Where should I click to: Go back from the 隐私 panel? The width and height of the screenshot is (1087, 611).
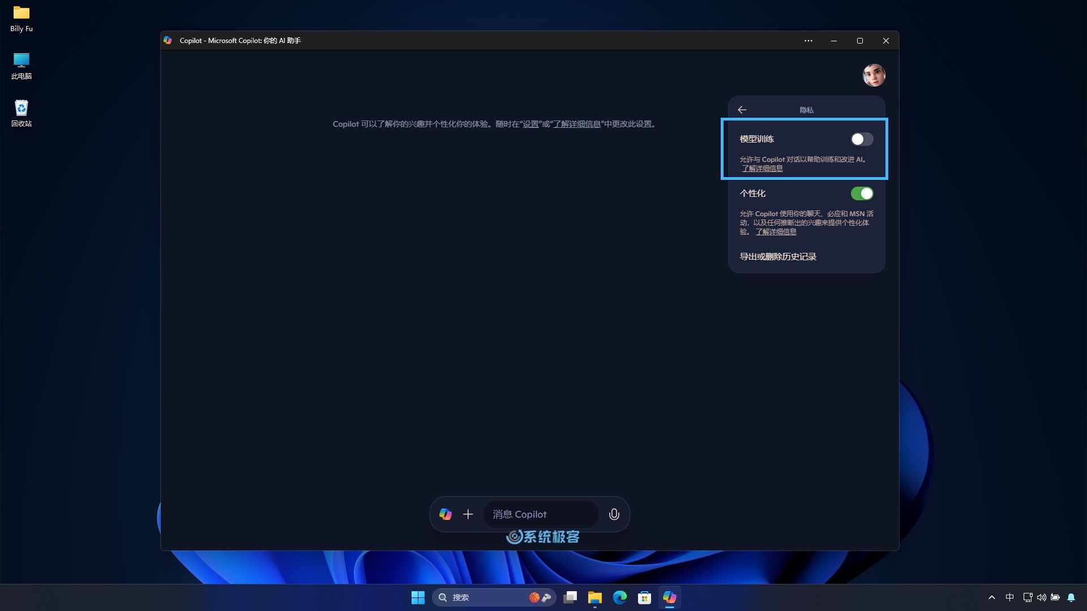[x=742, y=110]
